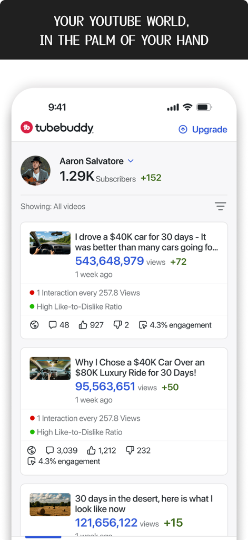Click the +72 views gain
The height and width of the screenshot is (540, 248).
178,262
